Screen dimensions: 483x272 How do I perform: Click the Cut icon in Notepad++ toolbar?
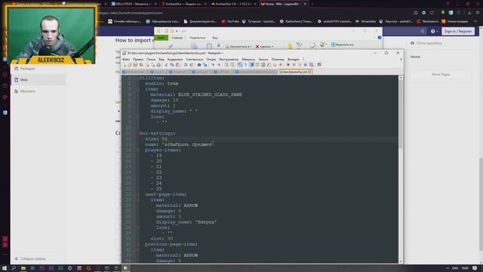[166, 65]
